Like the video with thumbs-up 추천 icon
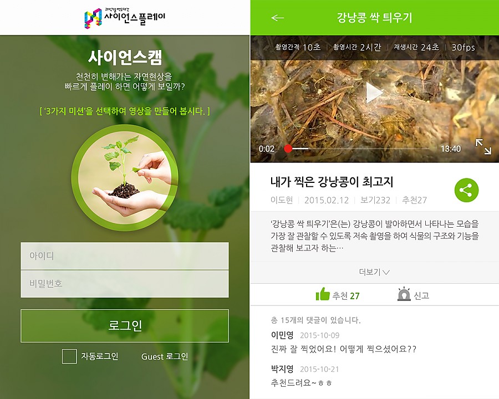The height and width of the screenshot is (399, 499). pos(322,294)
